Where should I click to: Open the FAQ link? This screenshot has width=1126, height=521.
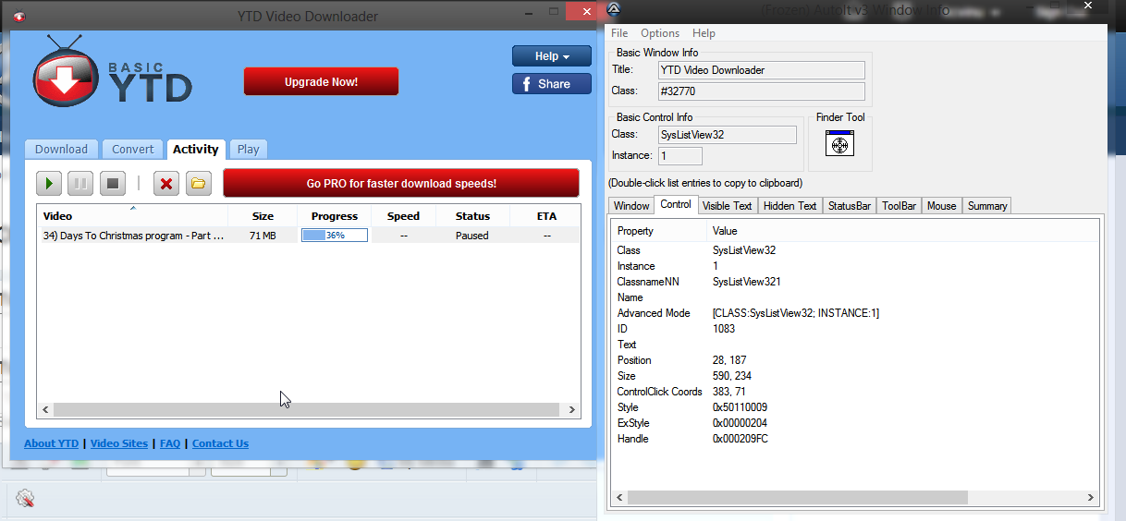click(x=170, y=443)
